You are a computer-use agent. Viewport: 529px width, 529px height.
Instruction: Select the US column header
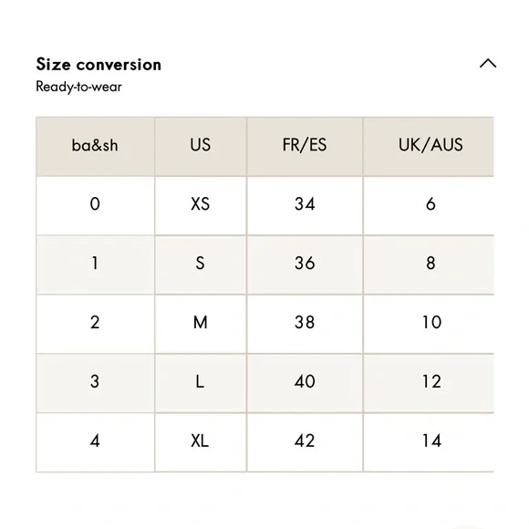(201, 147)
